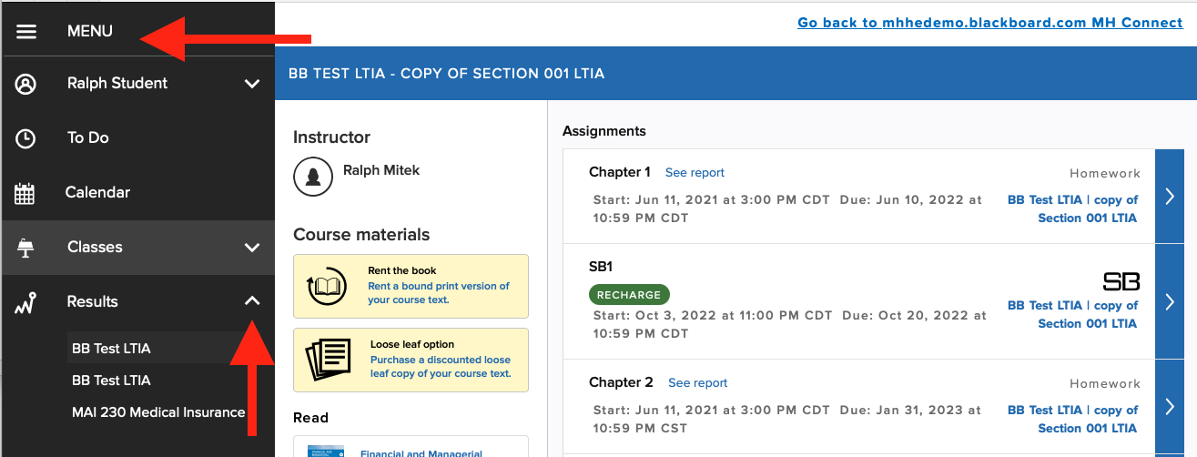Click the hamburger menu icon
Viewport: 1197px width, 457px height.
click(x=26, y=31)
